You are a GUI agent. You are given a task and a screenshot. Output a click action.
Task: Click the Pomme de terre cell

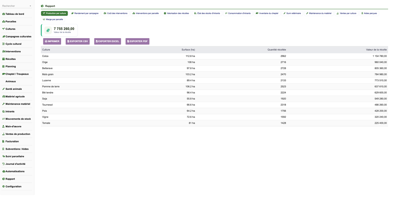click(x=51, y=86)
